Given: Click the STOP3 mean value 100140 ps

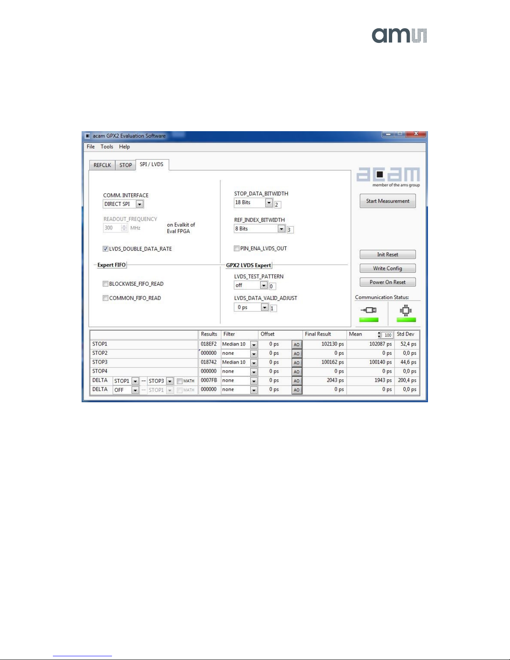Looking at the screenshot, I should coord(381,362).
